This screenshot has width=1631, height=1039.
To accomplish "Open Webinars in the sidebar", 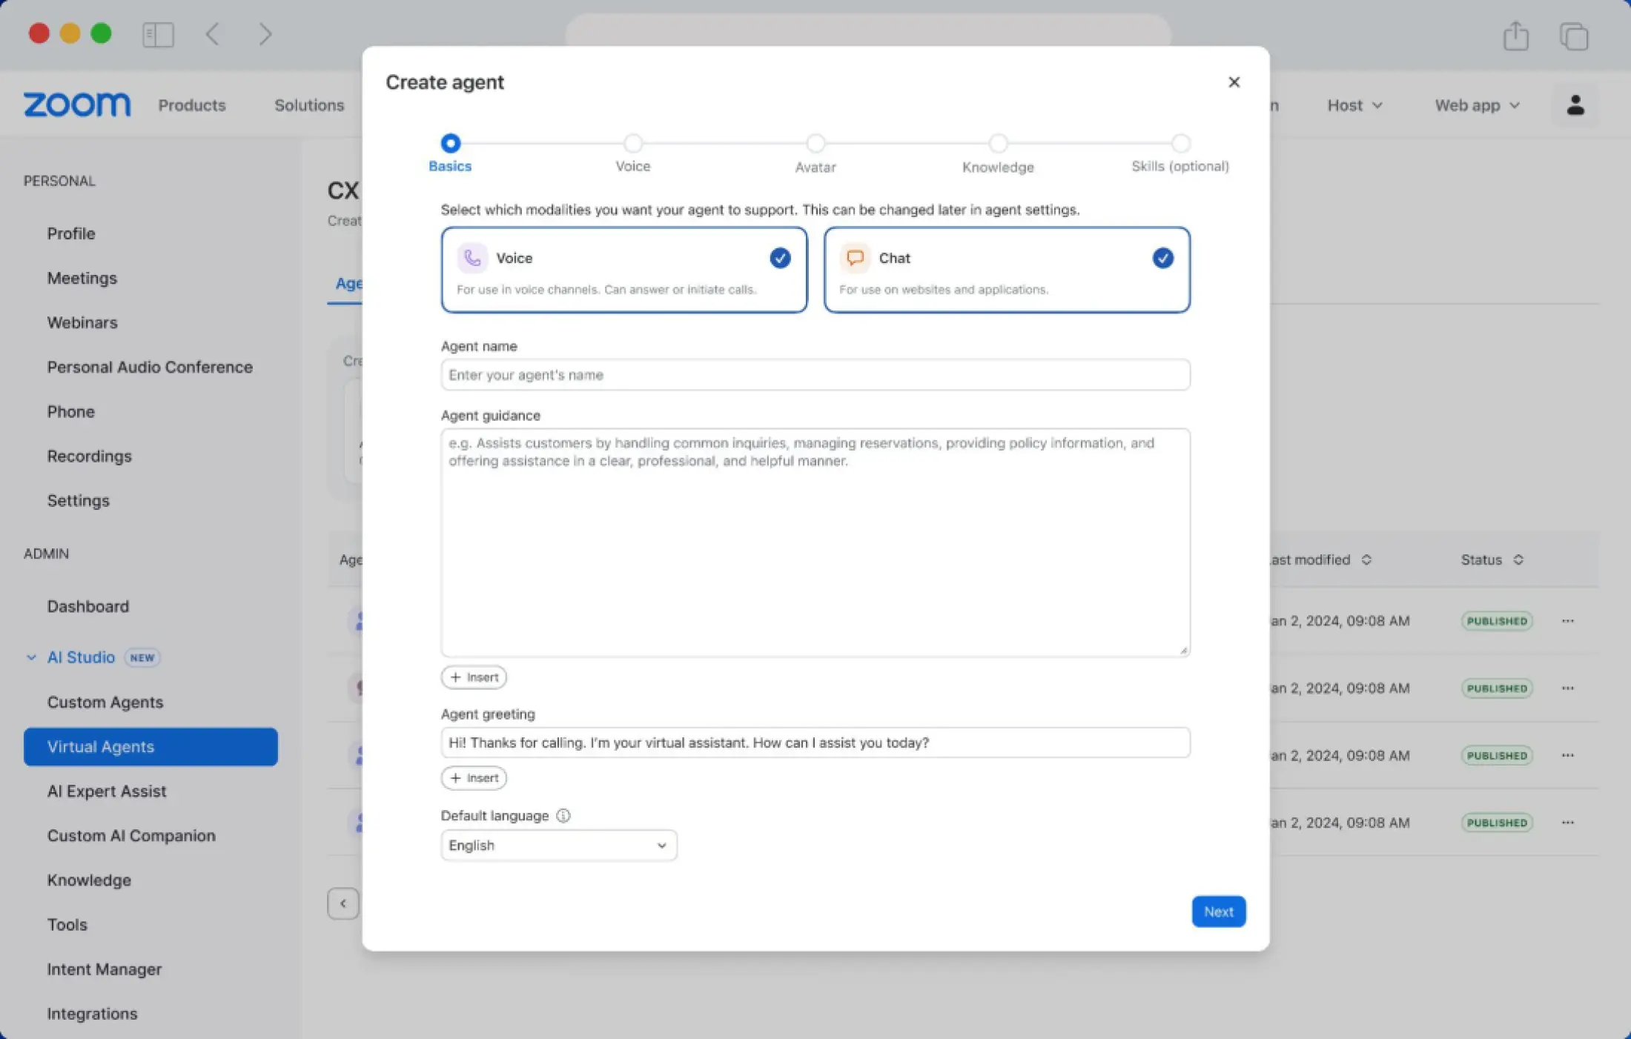I will [82, 322].
